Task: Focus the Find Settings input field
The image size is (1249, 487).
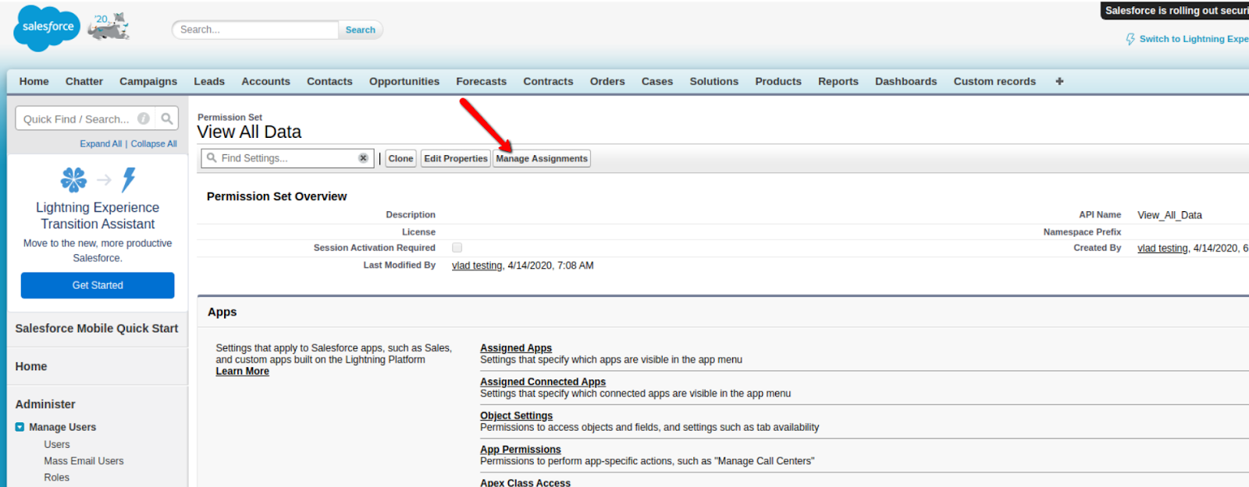Action: (287, 158)
